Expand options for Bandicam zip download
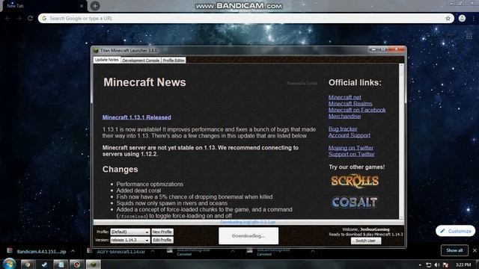The width and height of the screenshot is (479, 269). [73, 251]
